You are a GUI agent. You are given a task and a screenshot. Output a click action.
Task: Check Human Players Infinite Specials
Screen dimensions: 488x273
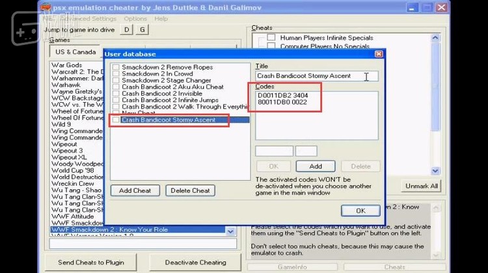[271, 38]
